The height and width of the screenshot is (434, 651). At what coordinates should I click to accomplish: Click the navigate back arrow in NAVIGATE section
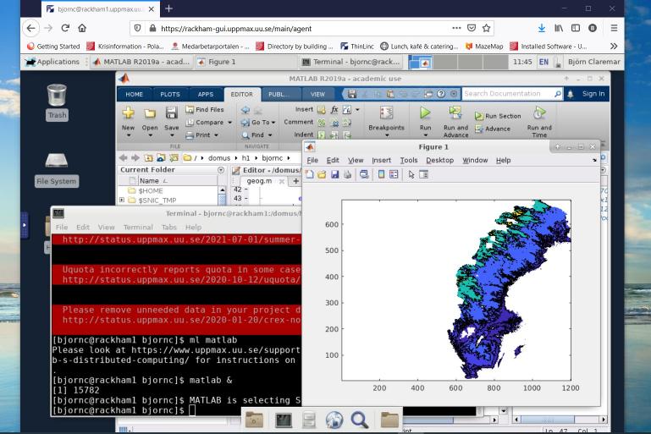pyautogui.click(x=246, y=109)
